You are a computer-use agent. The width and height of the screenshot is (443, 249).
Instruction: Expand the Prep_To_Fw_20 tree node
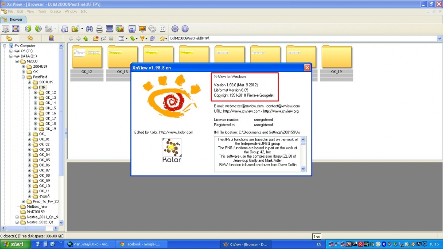(x=23, y=201)
